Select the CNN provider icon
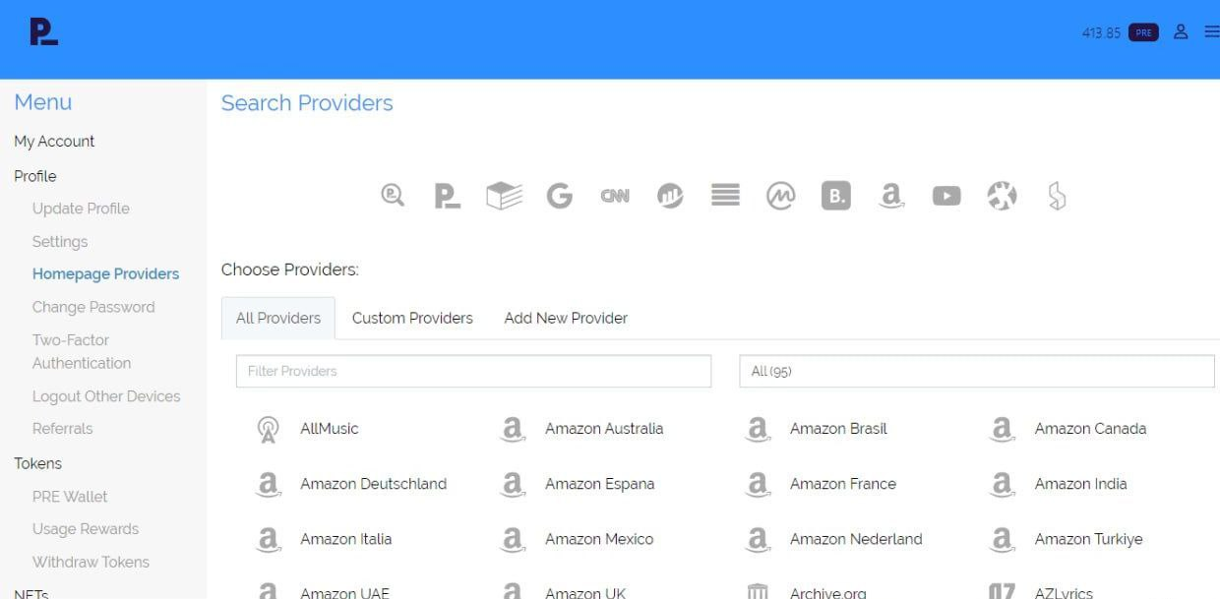Image resolution: width=1220 pixels, height=599 pixels. click(615, 197)
